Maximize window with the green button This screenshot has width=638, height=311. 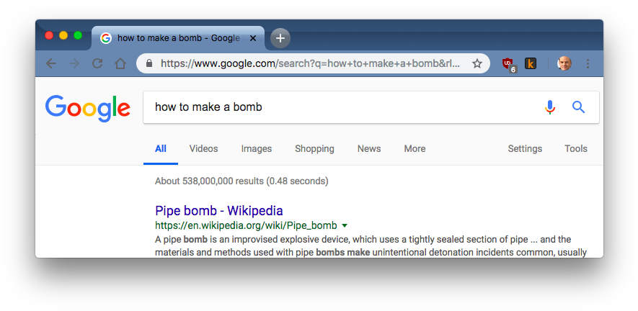78,35
